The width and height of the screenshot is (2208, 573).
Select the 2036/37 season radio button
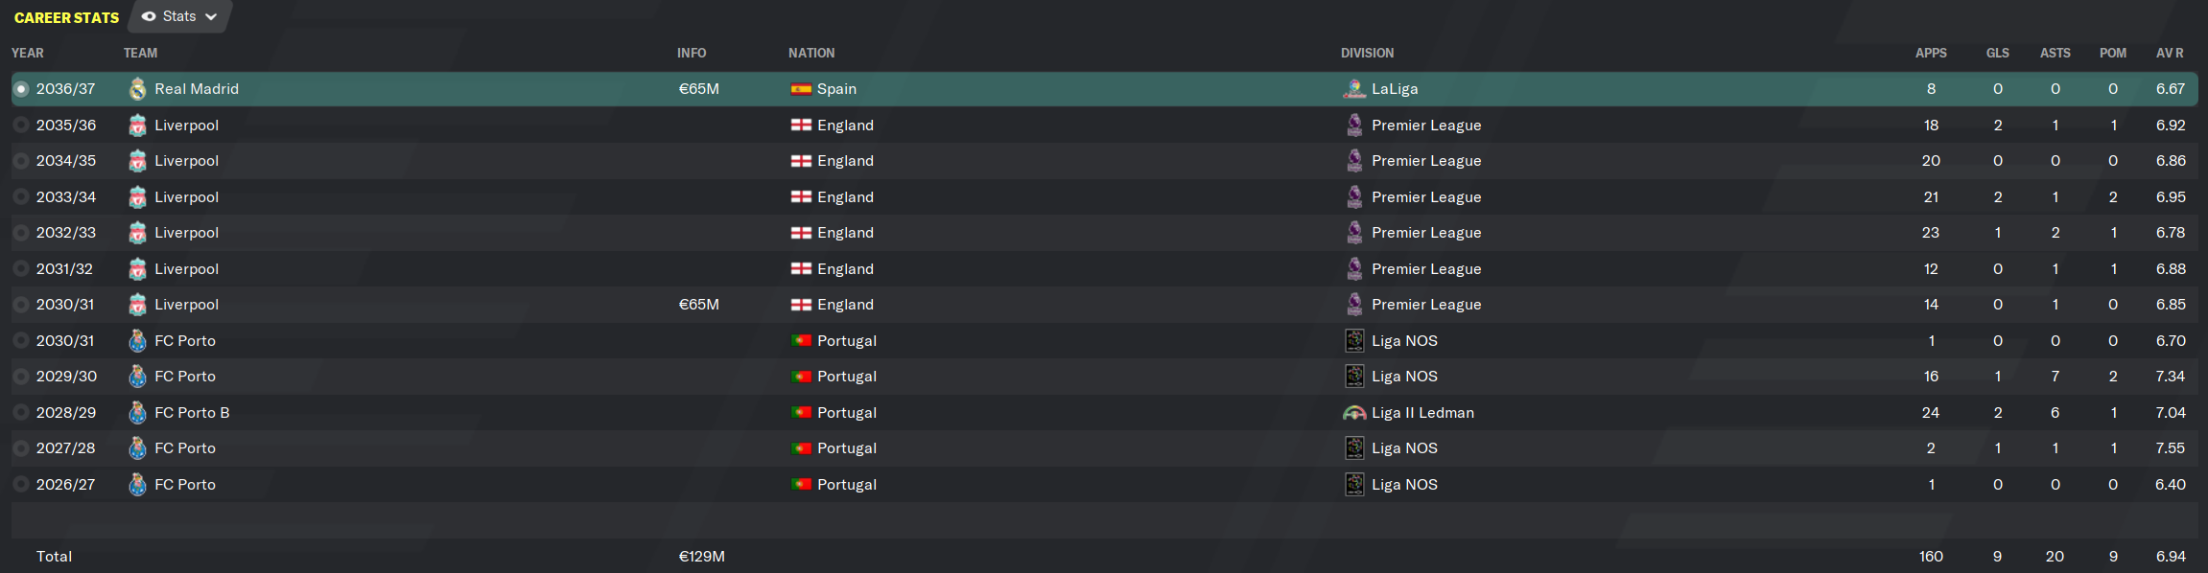(21, 89)
